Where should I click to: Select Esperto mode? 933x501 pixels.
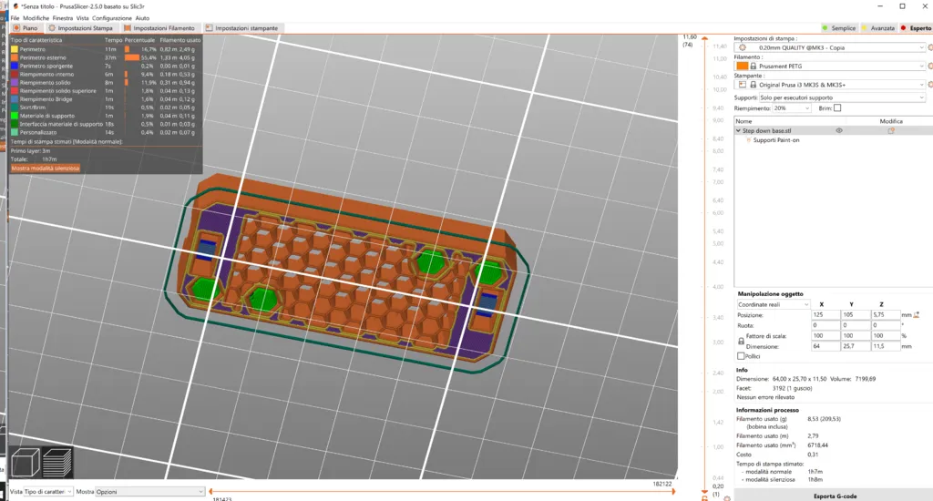tap(916, 28)
